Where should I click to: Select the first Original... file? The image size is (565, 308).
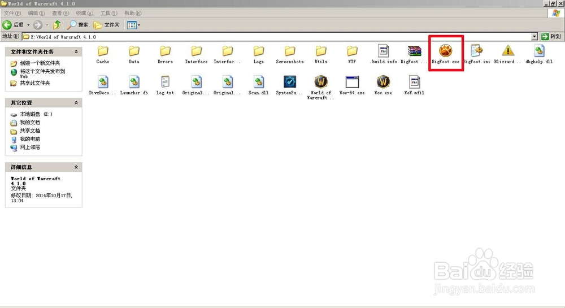click(197, 85)
